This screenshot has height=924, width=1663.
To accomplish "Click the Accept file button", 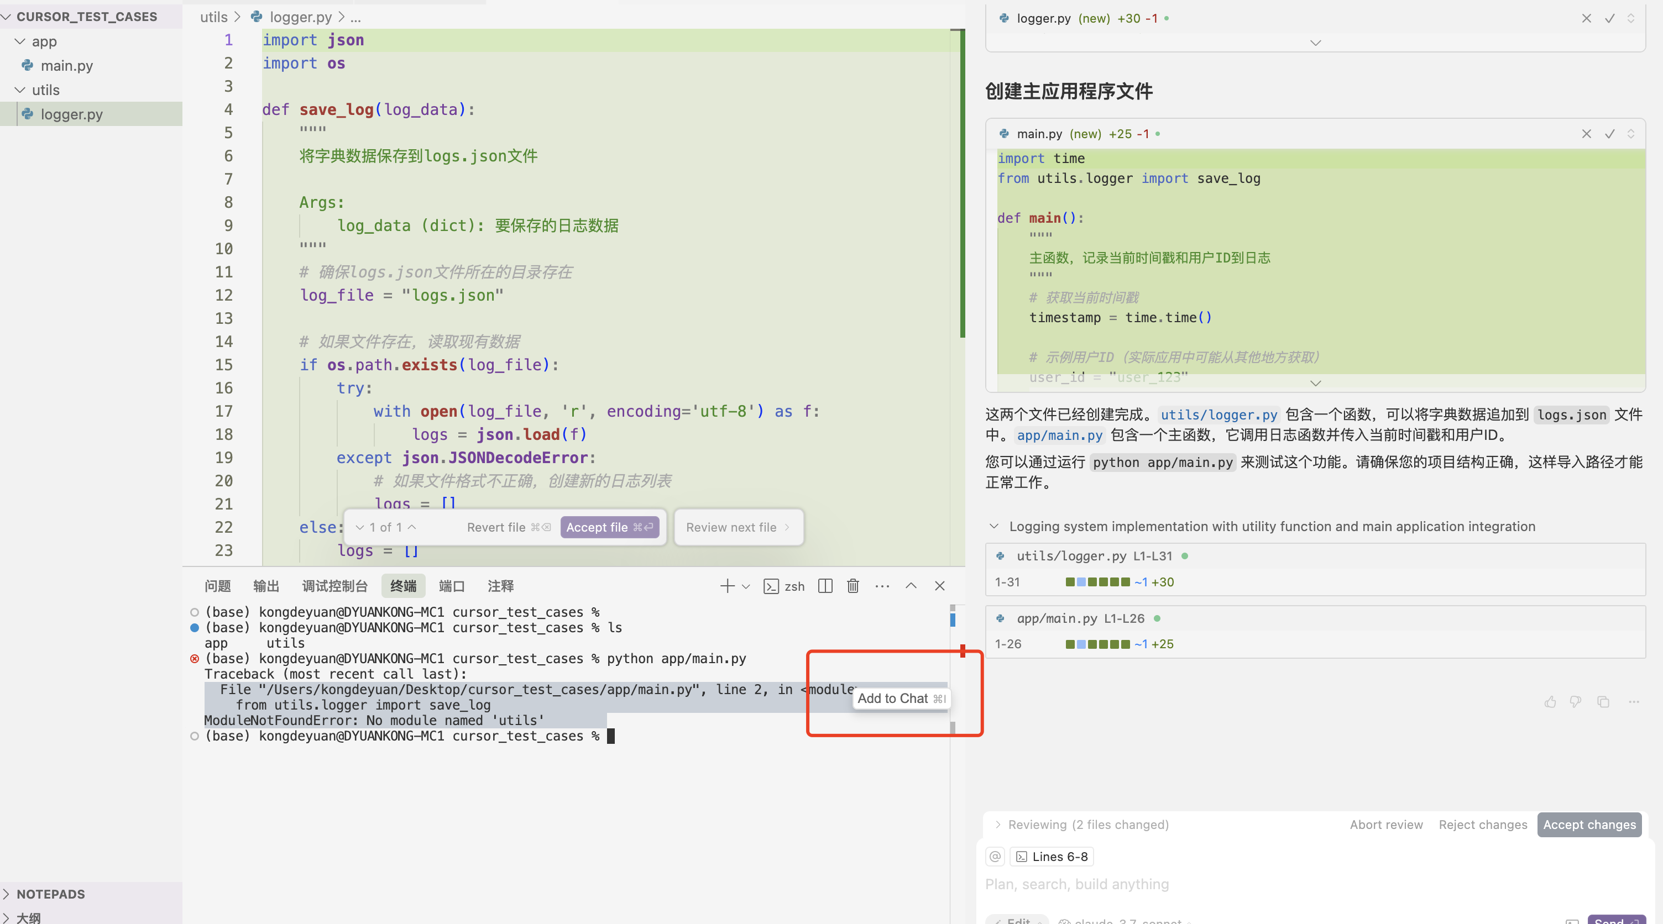I will [609, 527].
